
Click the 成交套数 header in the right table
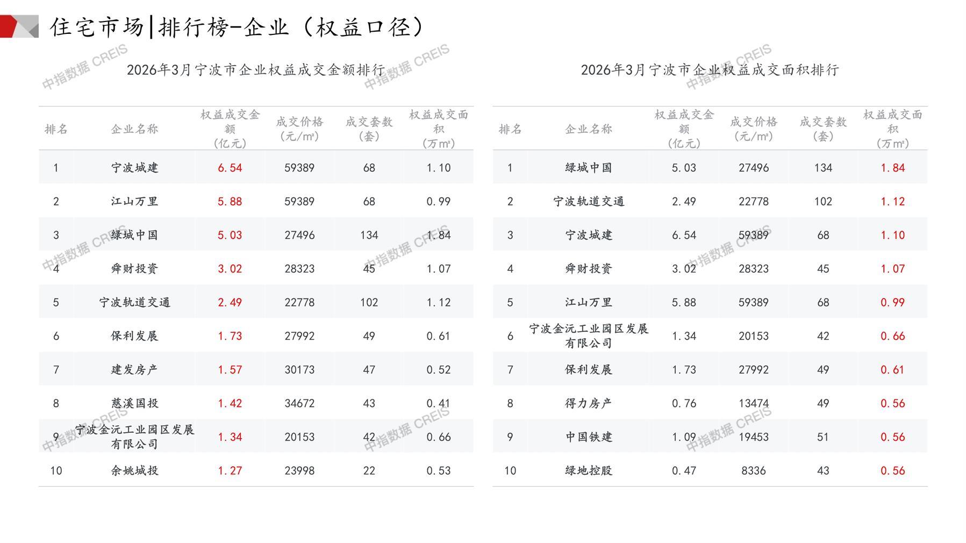[822, 128]
